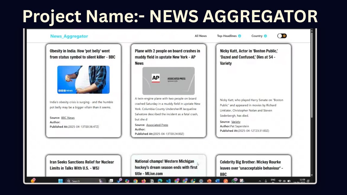Open the notification center icon
The width and height of the screenshot is (347, 195).
point(308,181)
